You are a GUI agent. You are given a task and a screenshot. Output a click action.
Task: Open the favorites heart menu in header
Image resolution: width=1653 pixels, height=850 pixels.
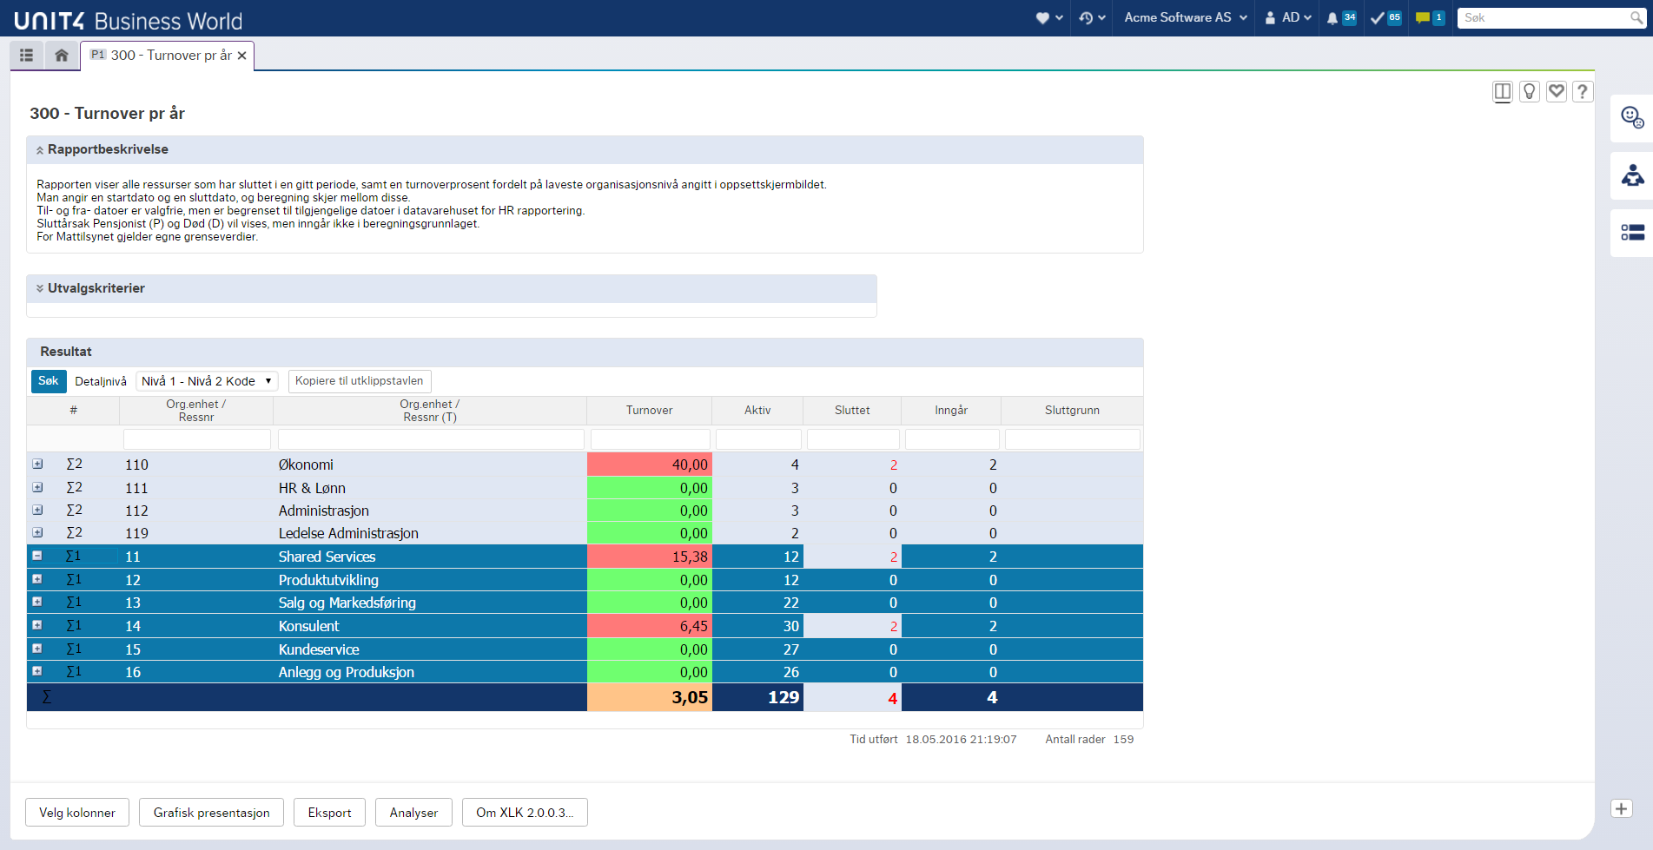(x=1049, y=17)
